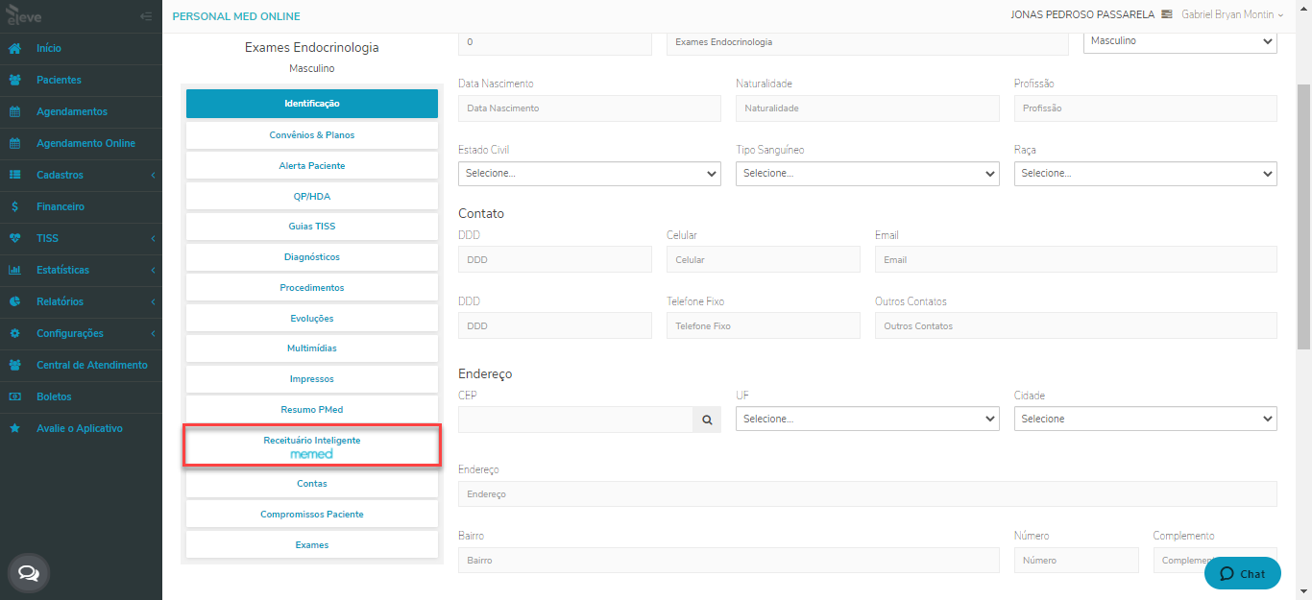The height and width of the screenshot is (600, 1312).
Task: Select the Identificação tab
Action: (312, 104)
